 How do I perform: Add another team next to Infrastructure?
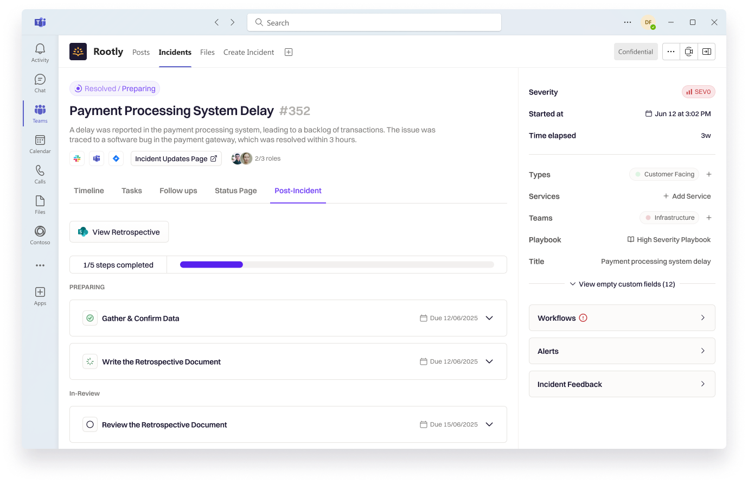(709, 218)
